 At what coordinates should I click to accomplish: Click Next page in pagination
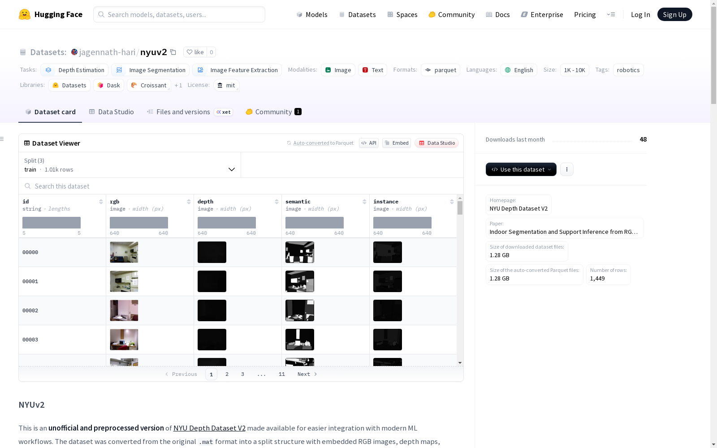point(307,374)
